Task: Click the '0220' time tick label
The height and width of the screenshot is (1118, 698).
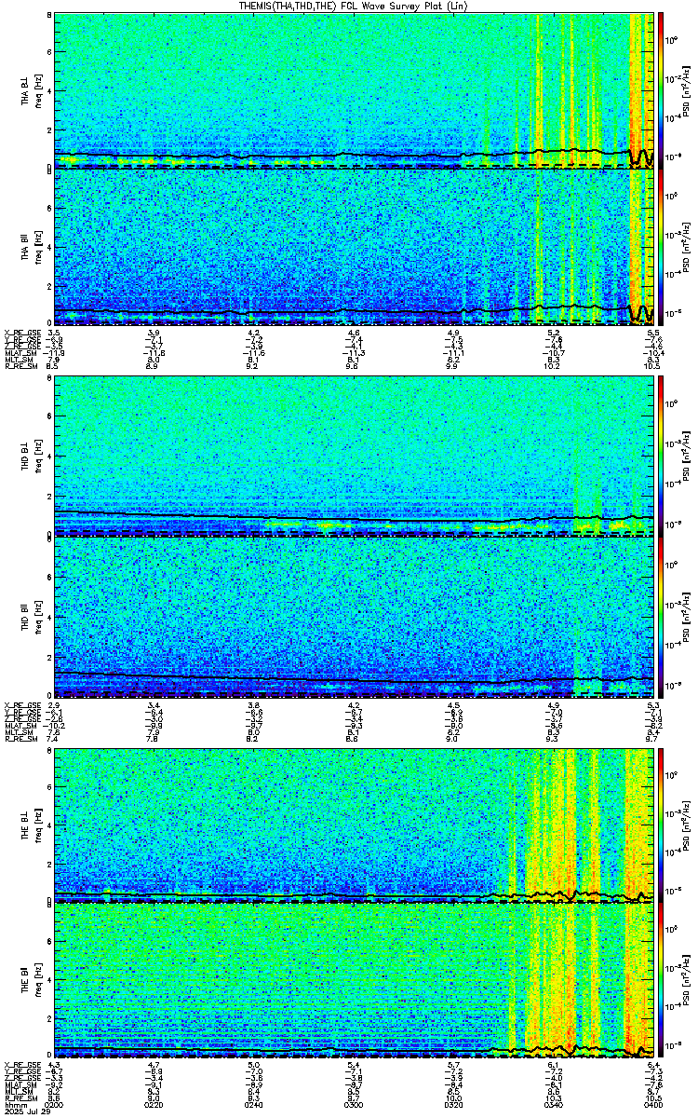Action: click(x=154, y=1104)
